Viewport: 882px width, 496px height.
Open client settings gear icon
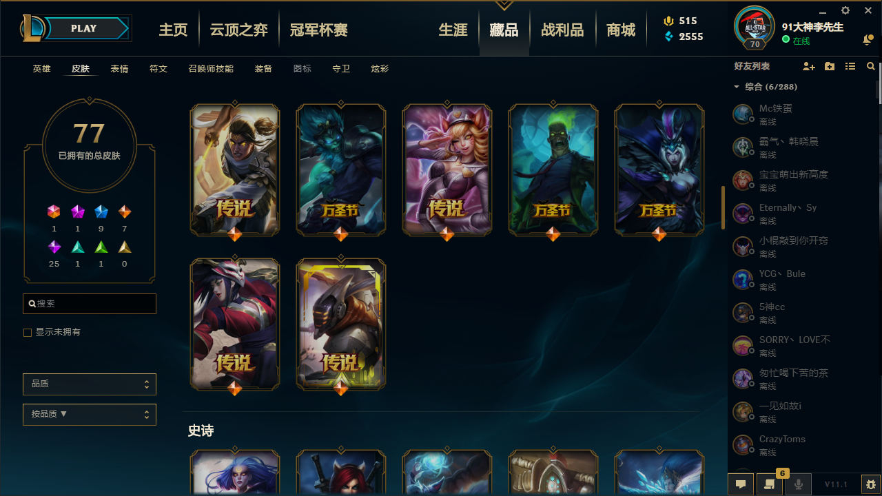pos(845,10)
